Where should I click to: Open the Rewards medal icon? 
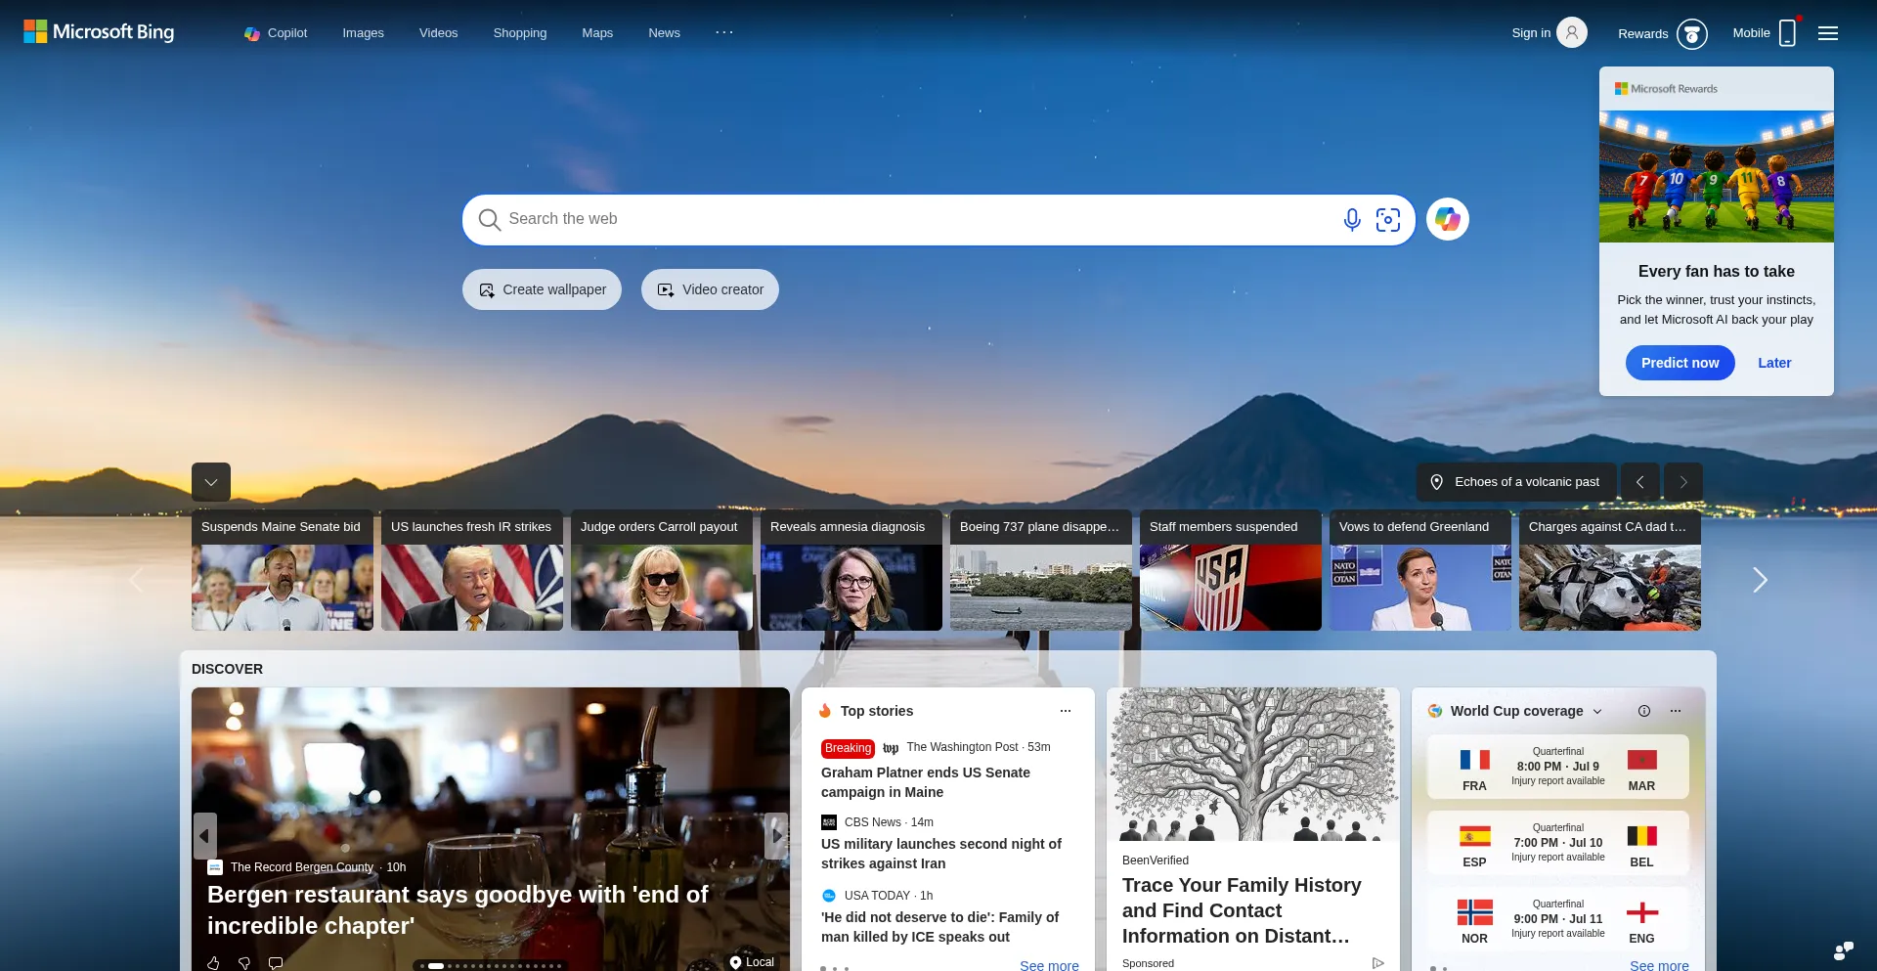[1691, 33]
